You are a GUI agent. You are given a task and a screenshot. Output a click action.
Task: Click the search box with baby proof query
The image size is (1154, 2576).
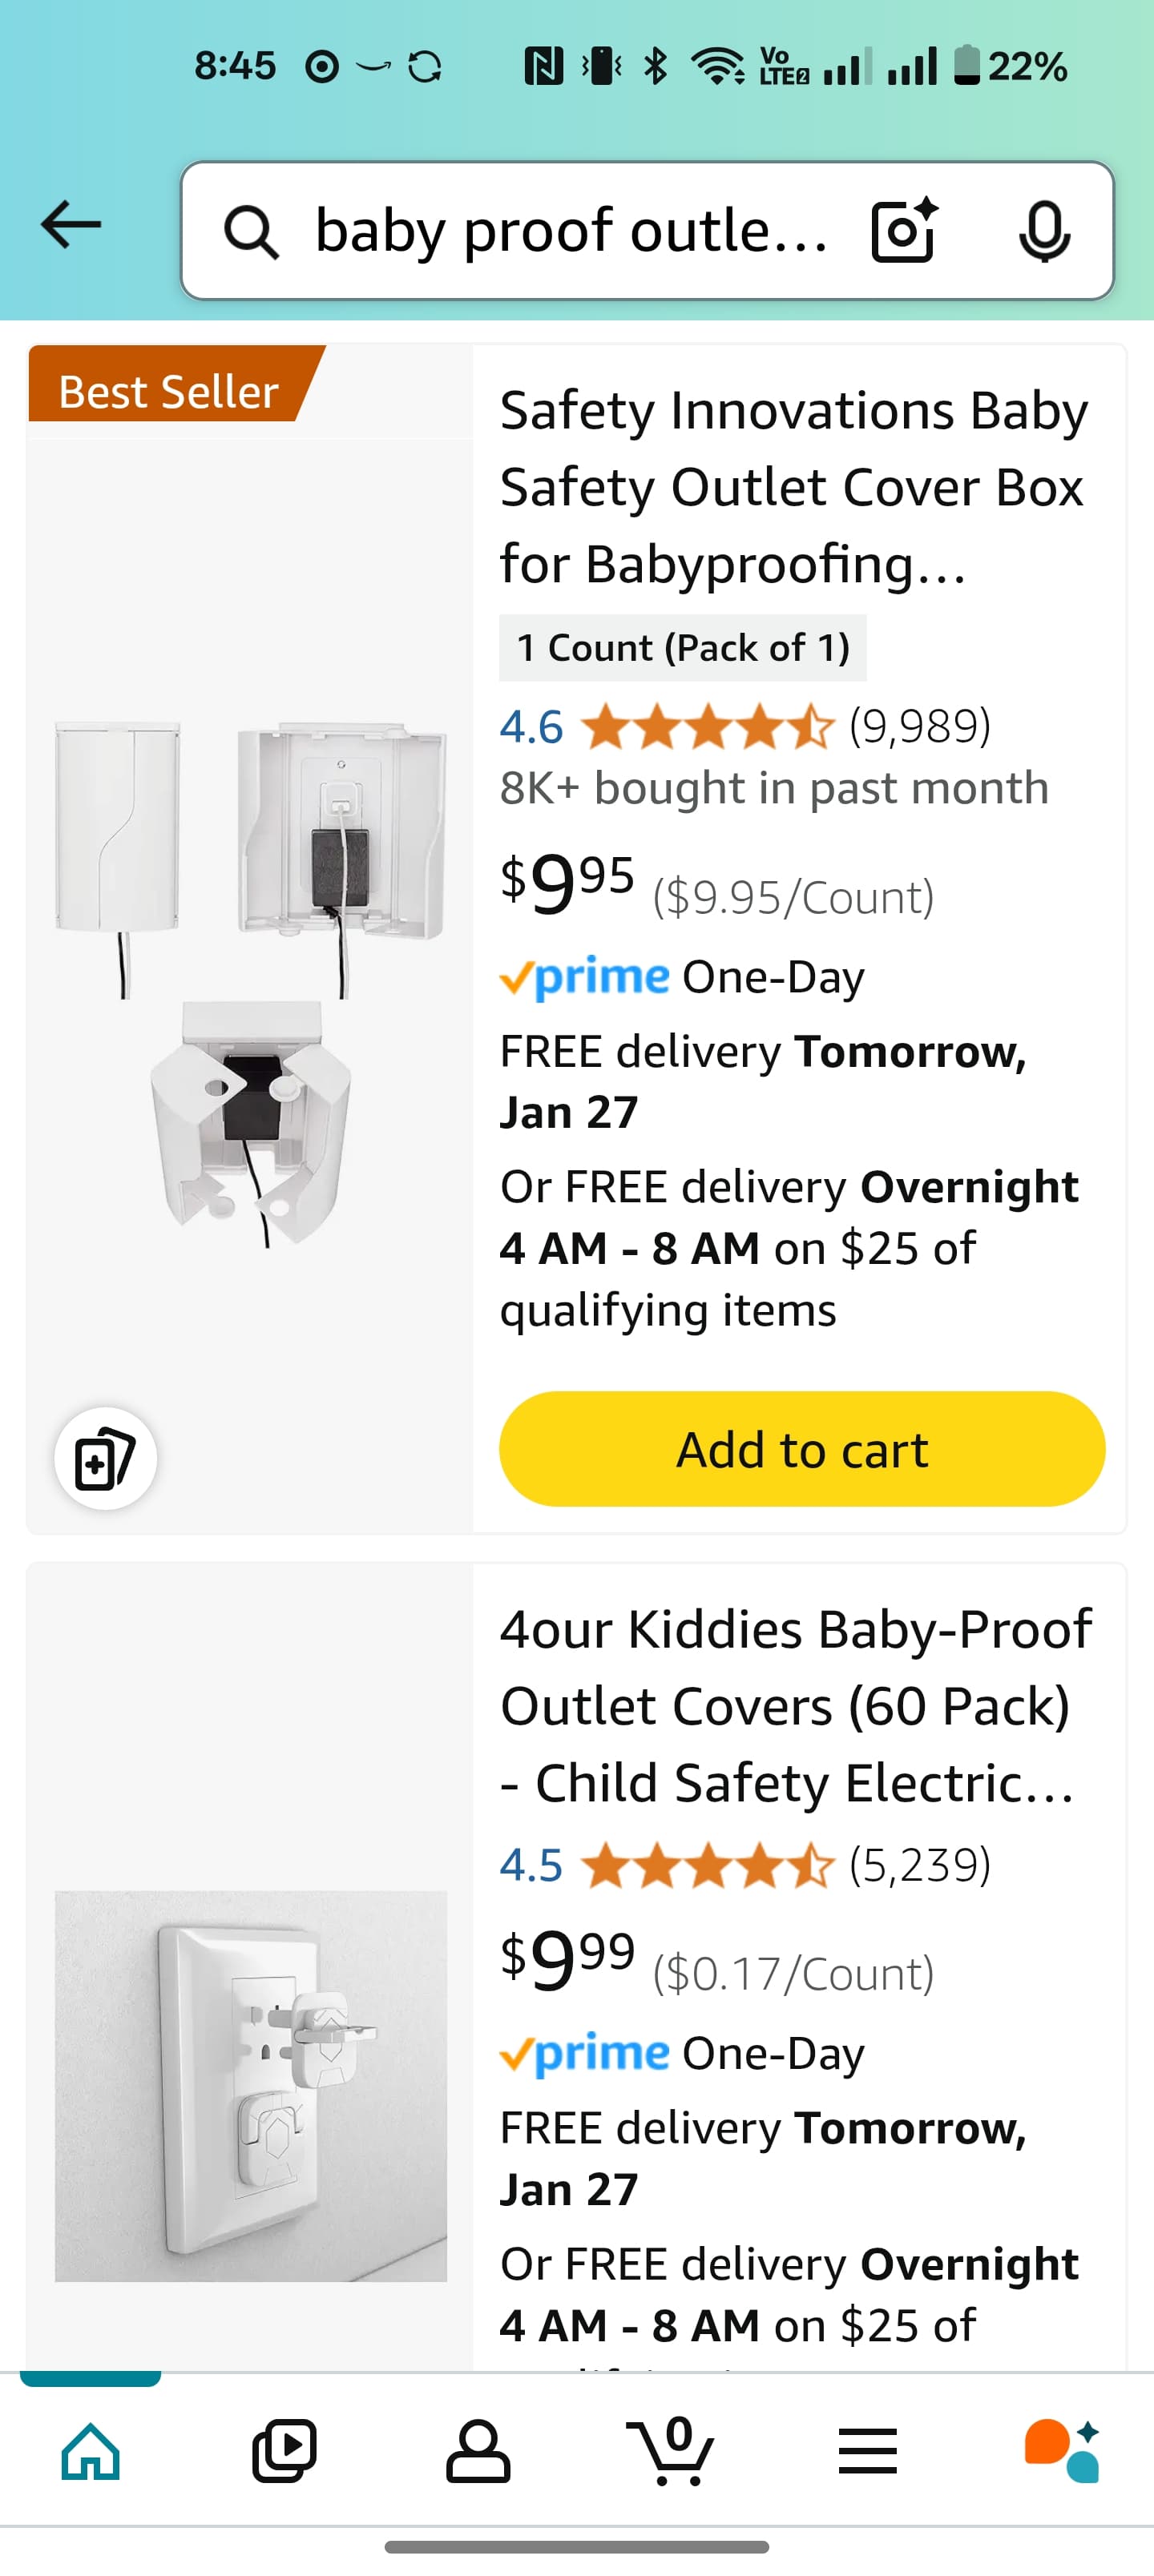(x=571, y=231)
